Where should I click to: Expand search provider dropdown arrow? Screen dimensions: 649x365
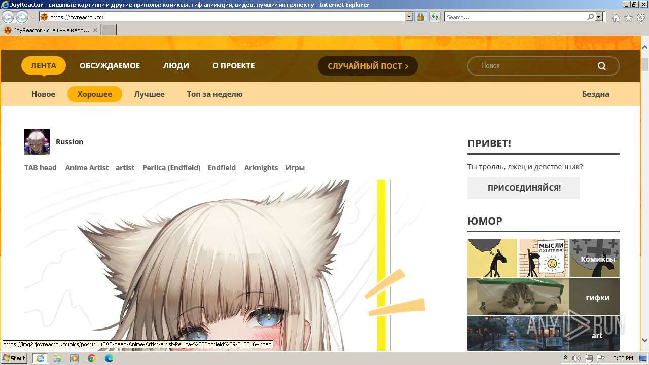point(599,17)
